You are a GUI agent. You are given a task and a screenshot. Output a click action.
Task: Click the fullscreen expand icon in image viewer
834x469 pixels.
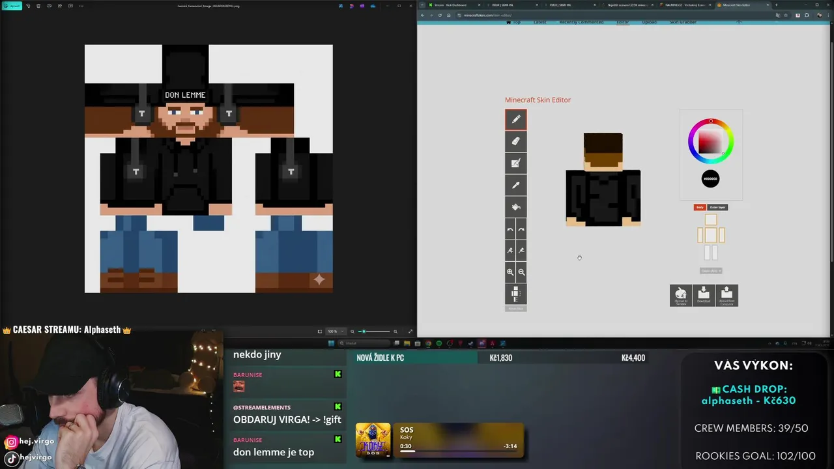click(410, 332)
